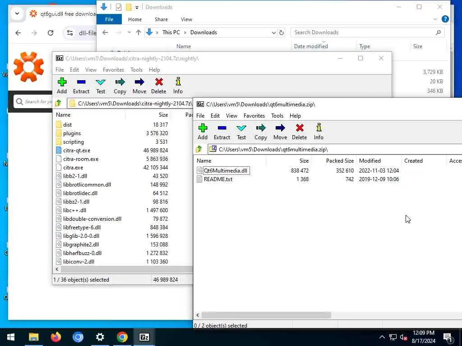Open Favorites menu in qt6multimedia.zip window
The height and width of the screenshot is (346, 462).
(254, 116)
